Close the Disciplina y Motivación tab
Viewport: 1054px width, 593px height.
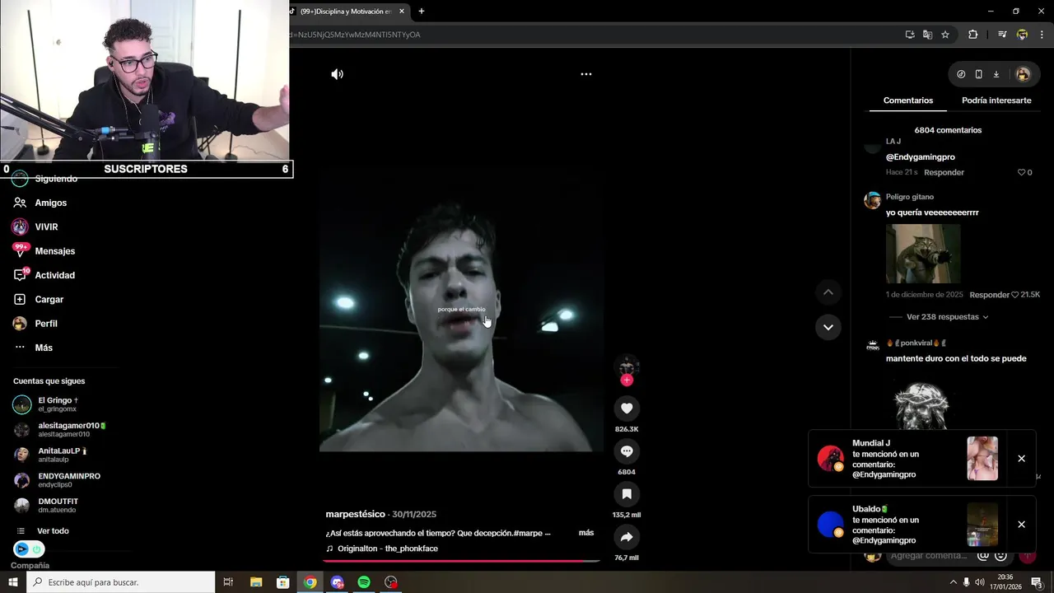(x=402, y=12)
